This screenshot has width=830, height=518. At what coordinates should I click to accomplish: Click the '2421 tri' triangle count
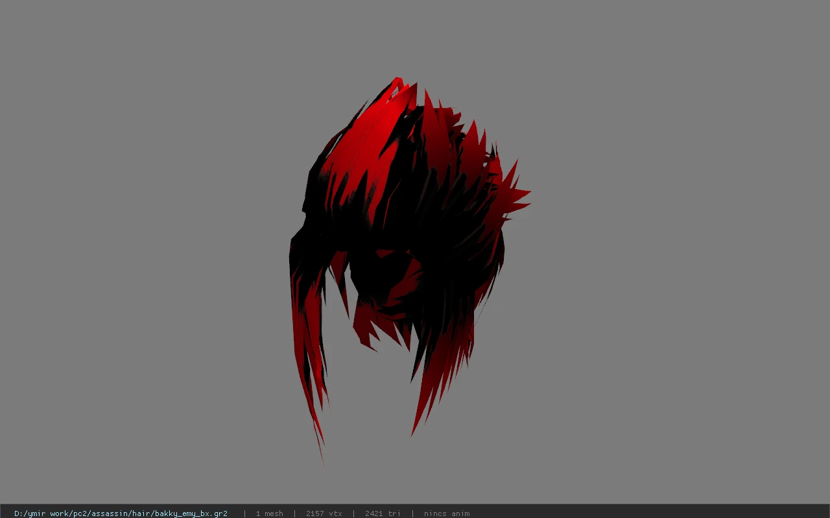[383, 513]
